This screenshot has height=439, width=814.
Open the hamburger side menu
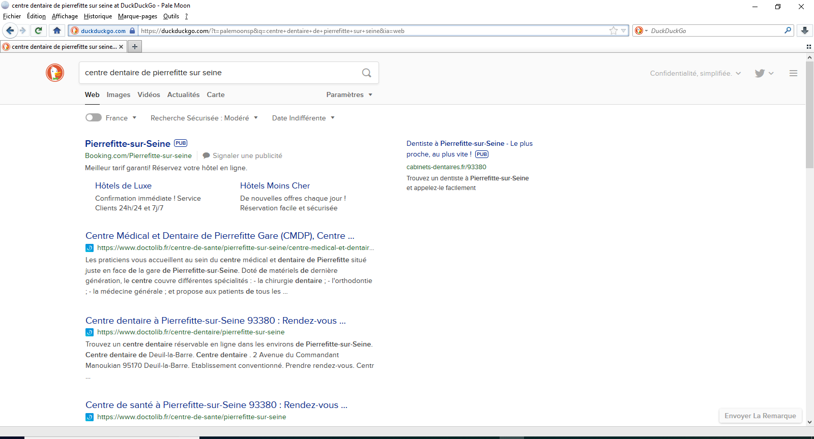tap(793, 73)
